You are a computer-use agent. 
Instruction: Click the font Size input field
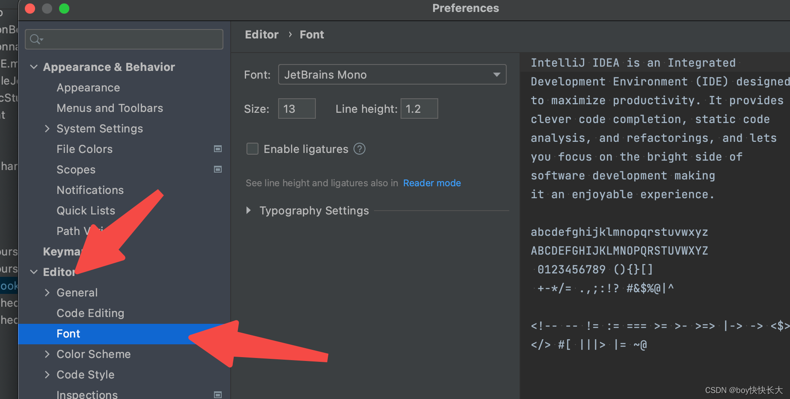[297, 109]
